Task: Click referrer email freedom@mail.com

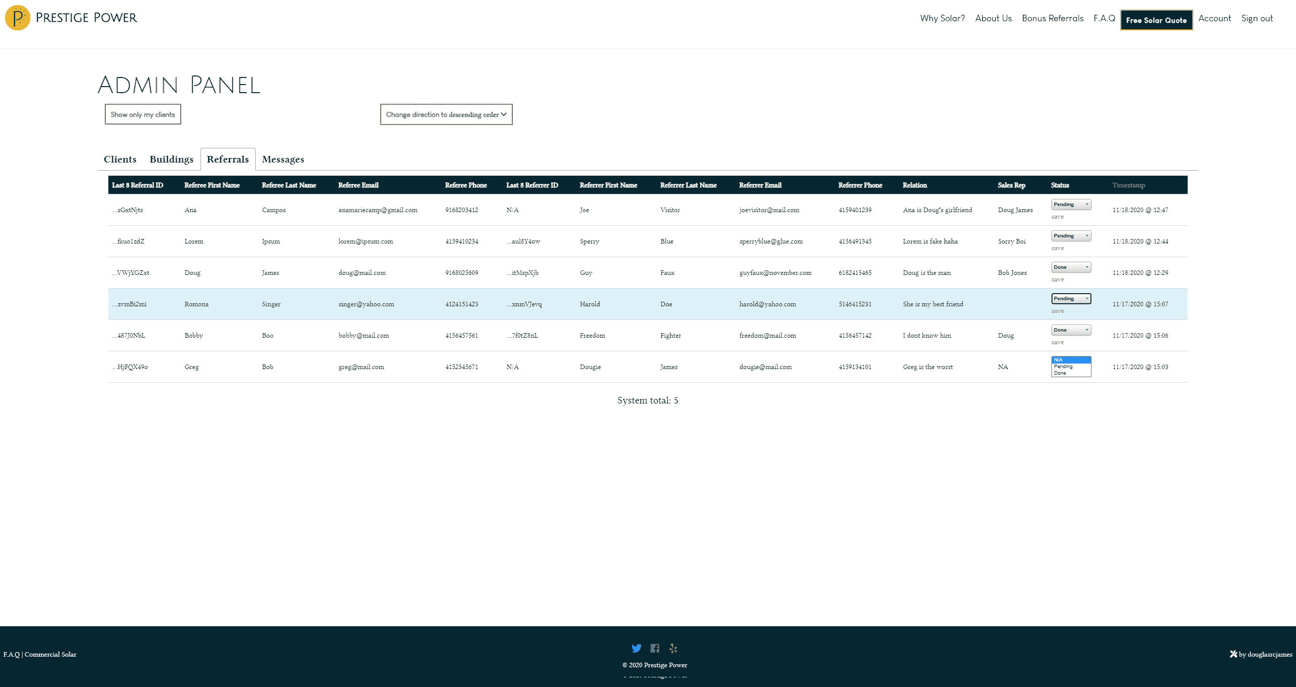Action: tap(767, 336)
